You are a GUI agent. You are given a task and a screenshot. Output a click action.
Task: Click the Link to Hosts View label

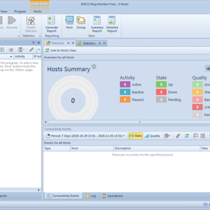point(63,50)
